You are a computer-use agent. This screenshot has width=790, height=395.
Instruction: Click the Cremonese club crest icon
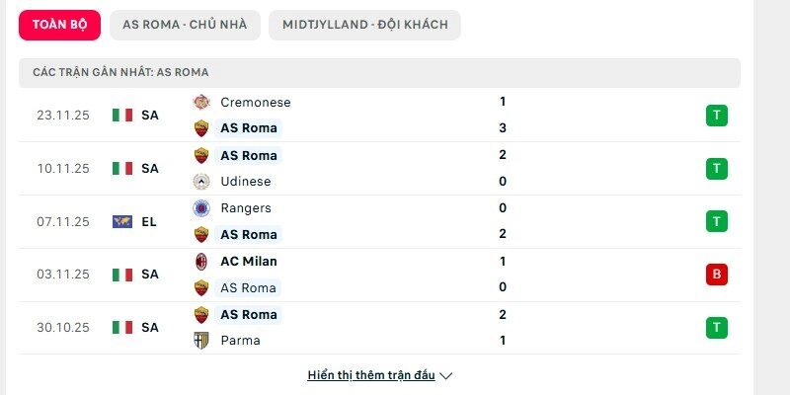pos(201,102)
